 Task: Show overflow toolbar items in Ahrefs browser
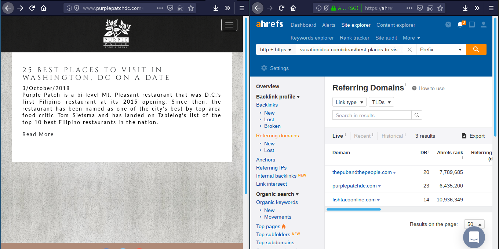tap(477, 8)
